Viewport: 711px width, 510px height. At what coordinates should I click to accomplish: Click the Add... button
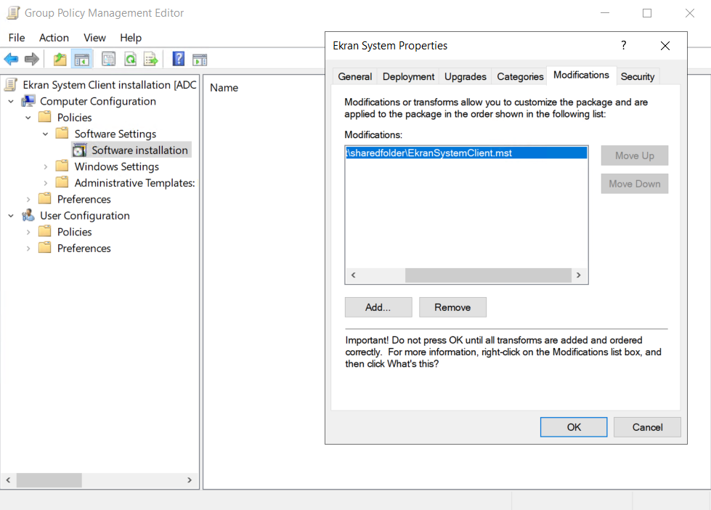point(378,307)
